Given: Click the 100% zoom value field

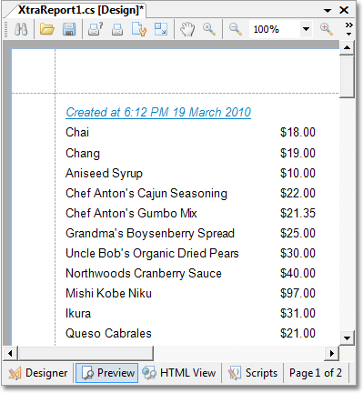Looking at the screenshot, I should [275, 29].
